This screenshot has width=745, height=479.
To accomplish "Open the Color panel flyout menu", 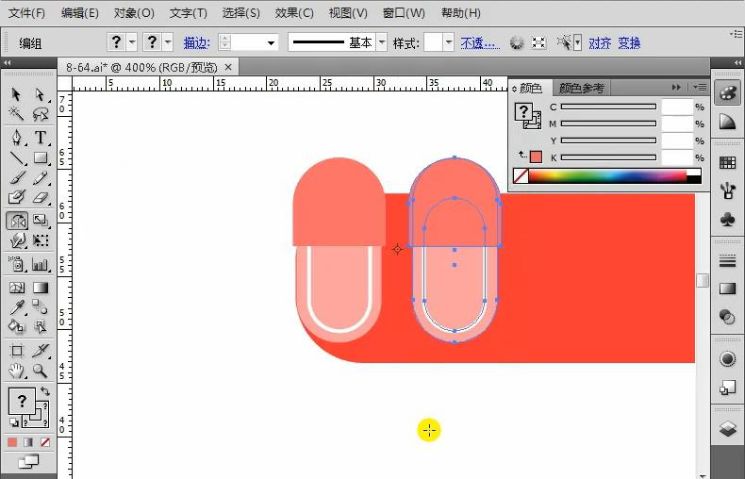I will click(699, 88).
